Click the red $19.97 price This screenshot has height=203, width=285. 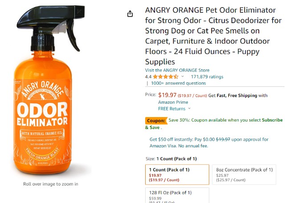click(167, 95)
